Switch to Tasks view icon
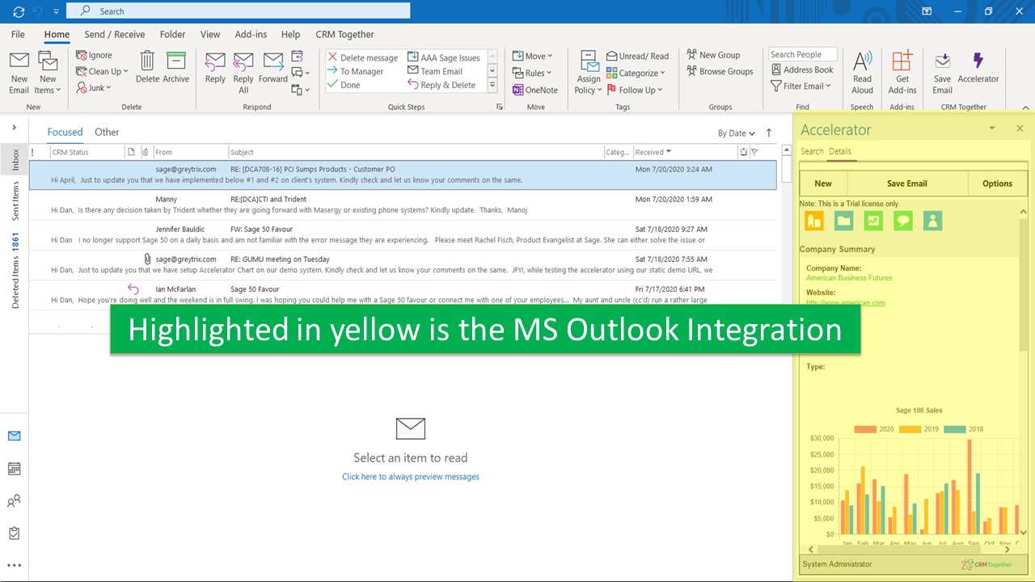The height and width of the screenshot is (582, 1035). [x=14, y=533]
